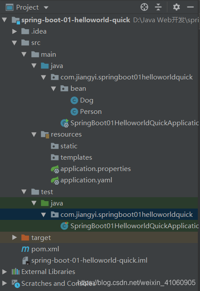Click the Project panel window icon
200x291 pixels.
point(10,7)
